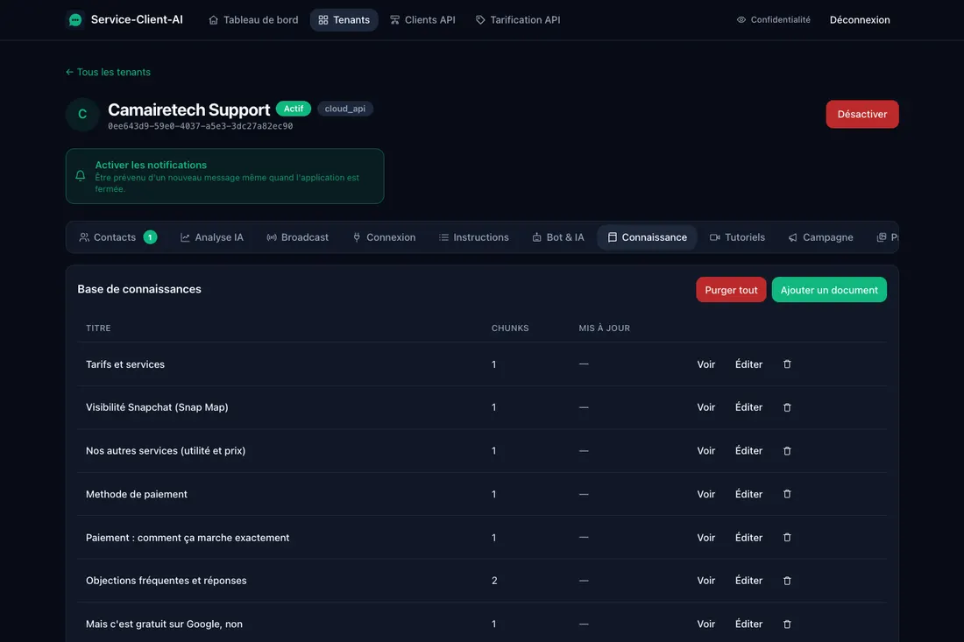The width and height of the screenshot is (964, 642).
Task: Open Tableau de bord page
Action: tap(253, 19)
